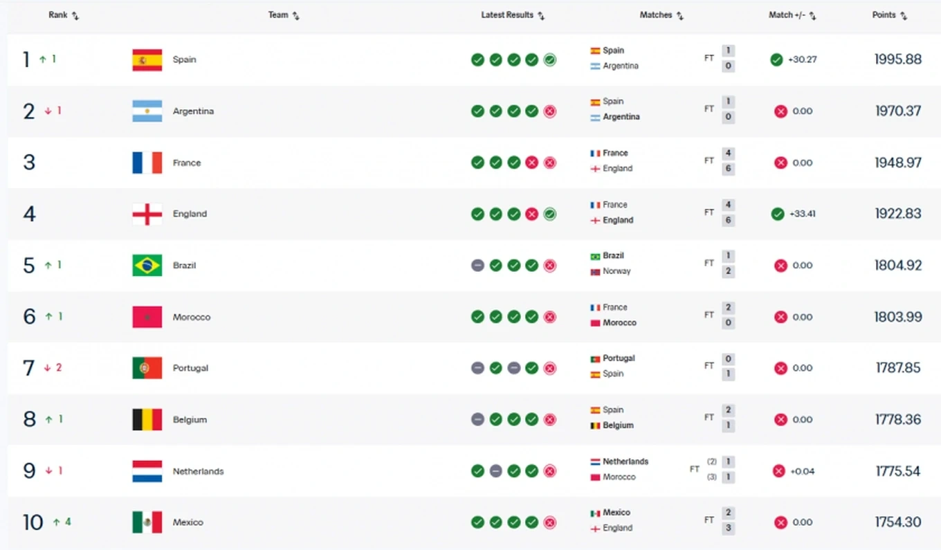The height and width of the screenshot is (550, 941).
Task: Click Mexico's large flag in Team column
Action: 147,522
